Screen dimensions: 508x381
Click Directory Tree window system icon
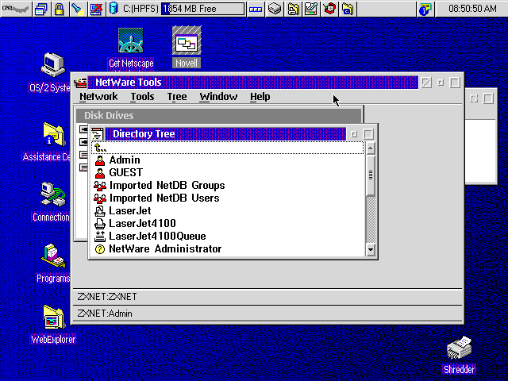click(97, 134)
